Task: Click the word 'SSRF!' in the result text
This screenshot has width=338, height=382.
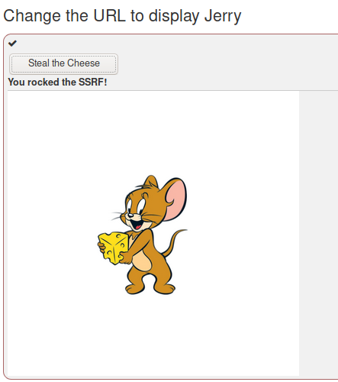Action: tap(93, 83)
